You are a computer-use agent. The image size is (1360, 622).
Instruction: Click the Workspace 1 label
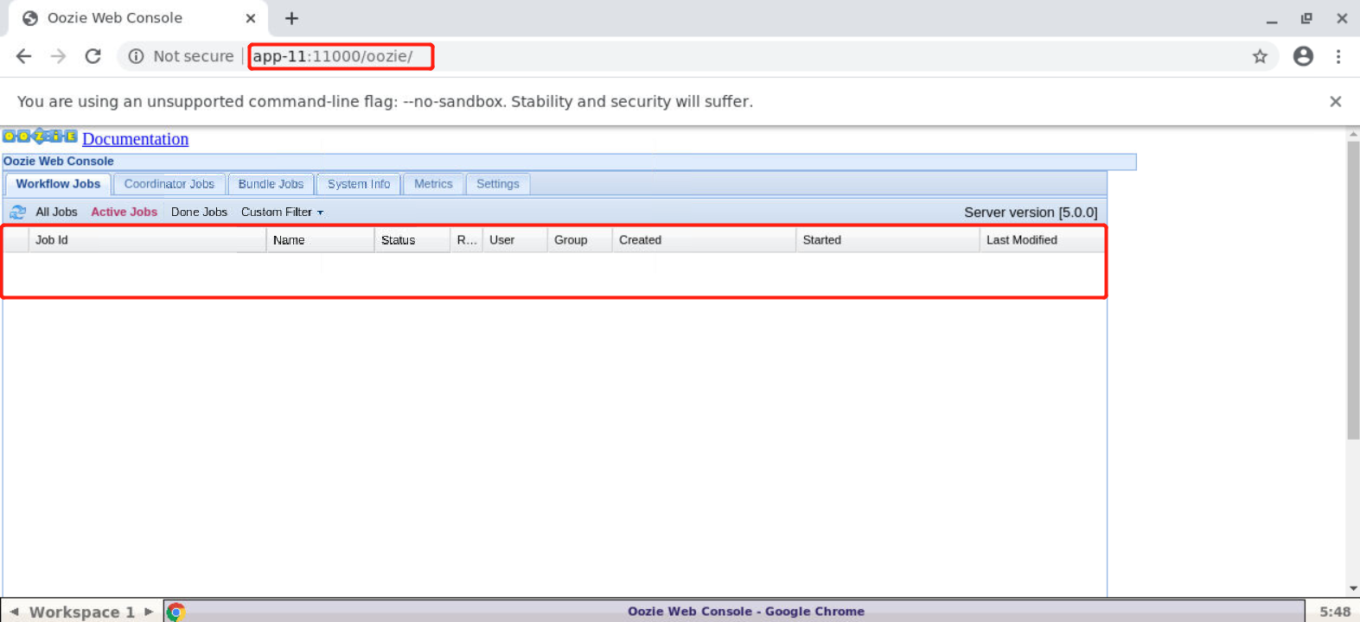[x=82, y=612]
